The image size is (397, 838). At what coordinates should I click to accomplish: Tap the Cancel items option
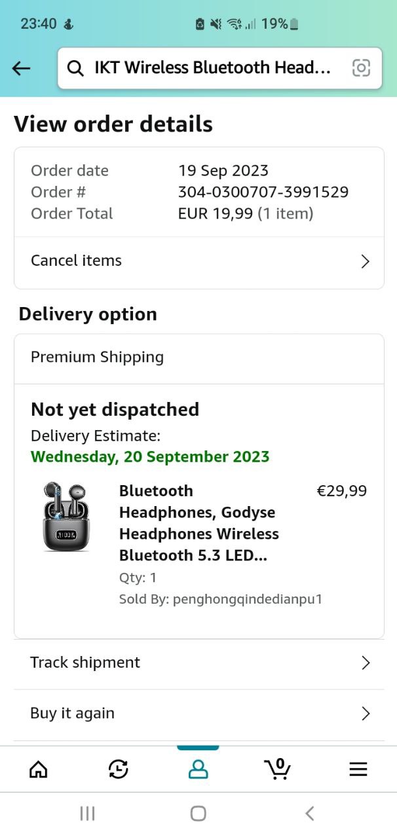(x=76, y=261)
